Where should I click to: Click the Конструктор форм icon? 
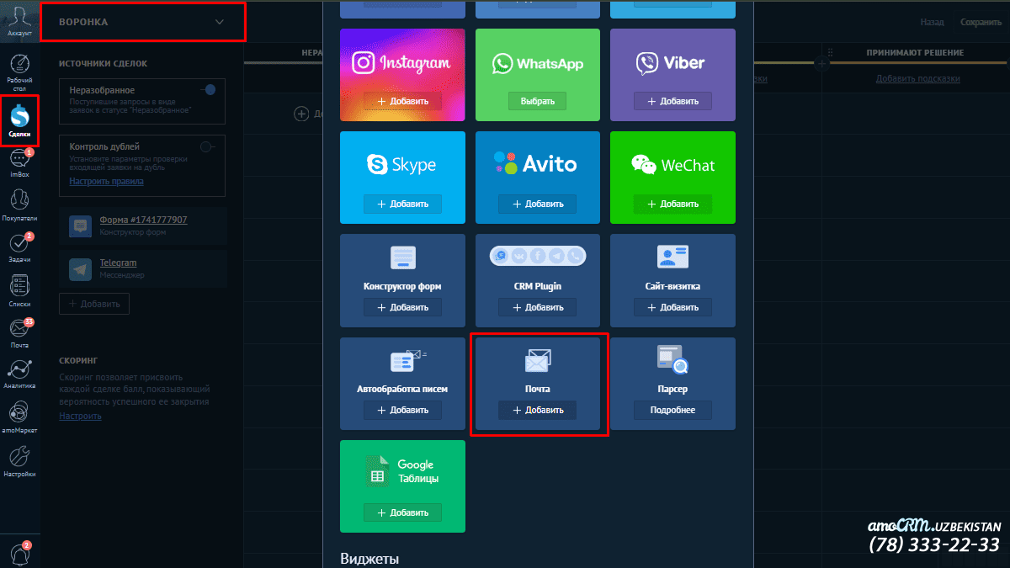pyautogui.click(x=402, y=257)
